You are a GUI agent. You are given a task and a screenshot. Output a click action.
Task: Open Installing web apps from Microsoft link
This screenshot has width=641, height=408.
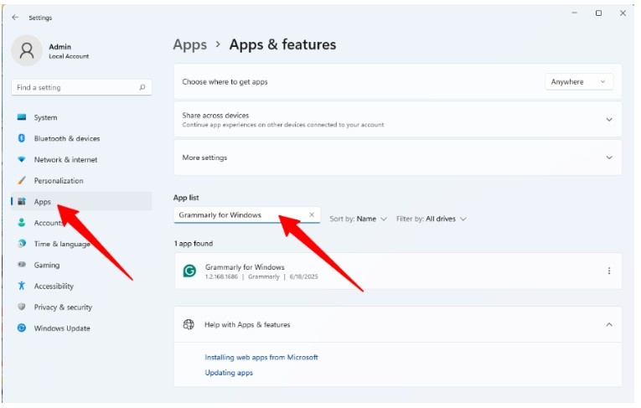[261, 357]
